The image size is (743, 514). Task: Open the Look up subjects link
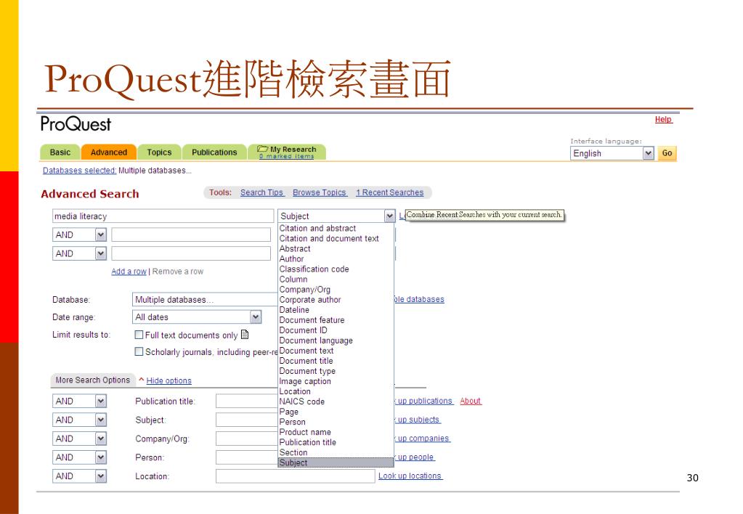[x=418, y=420]
